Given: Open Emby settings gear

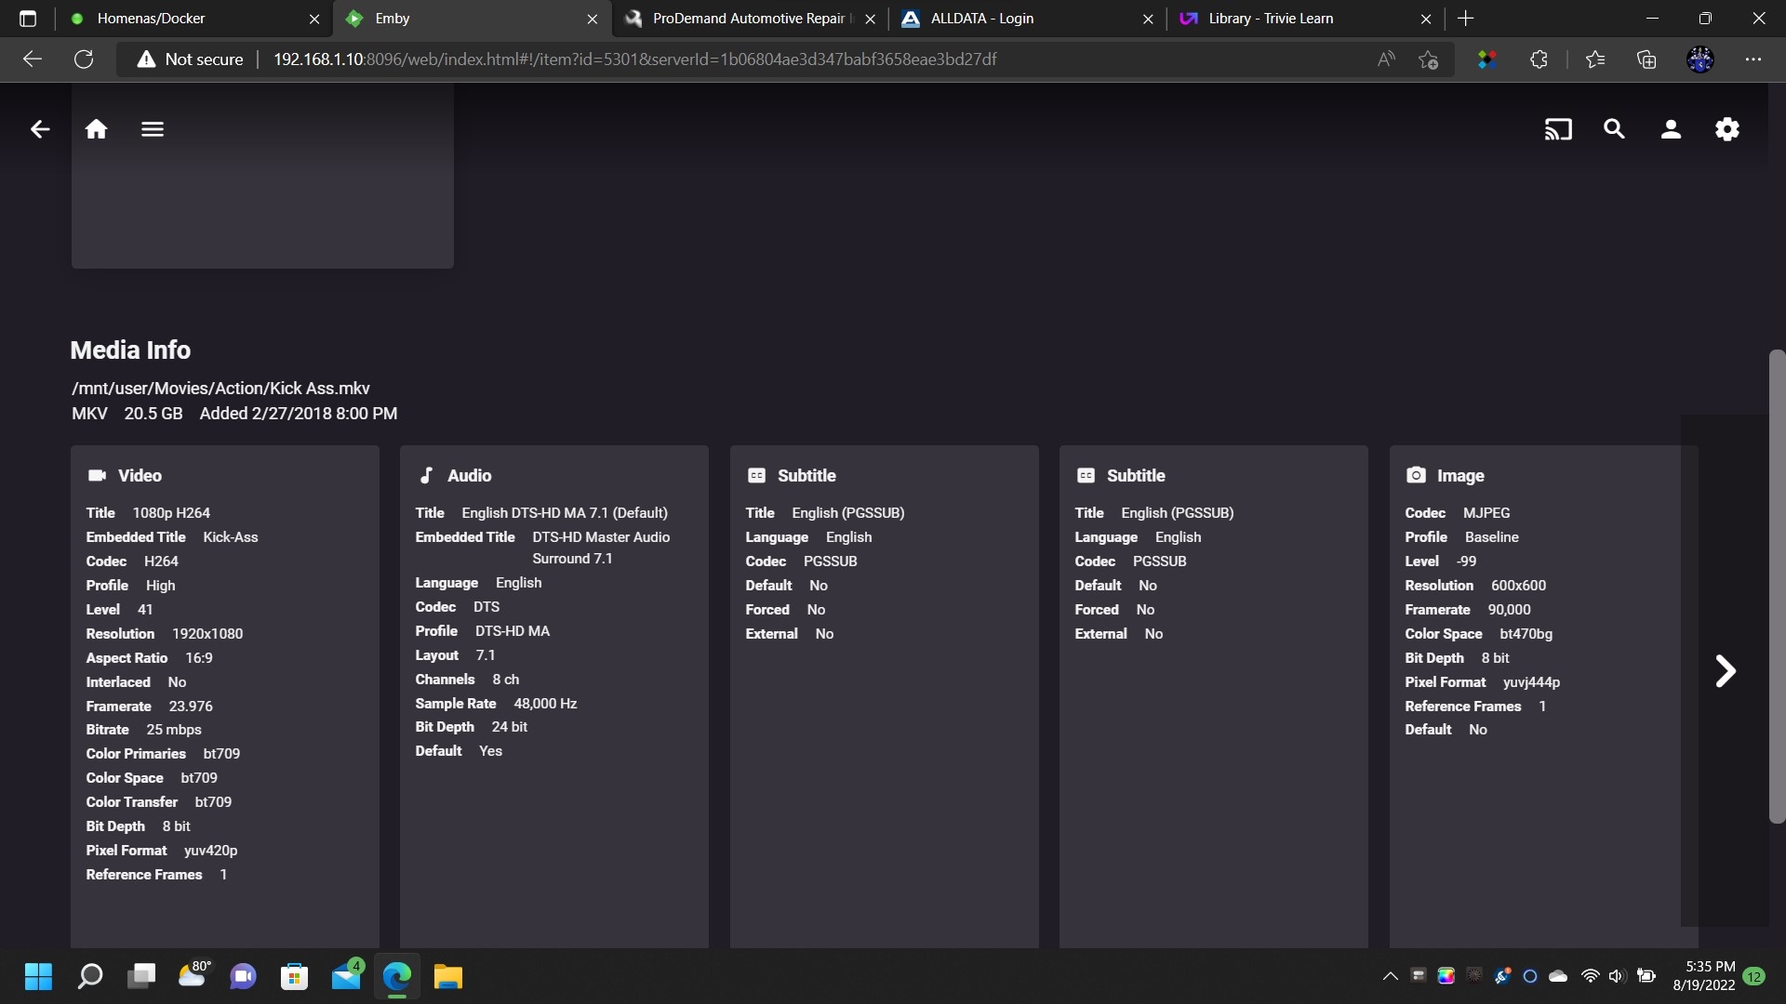Looking at the screenshot, I should pyautogui.click(x=1727, y=129).
